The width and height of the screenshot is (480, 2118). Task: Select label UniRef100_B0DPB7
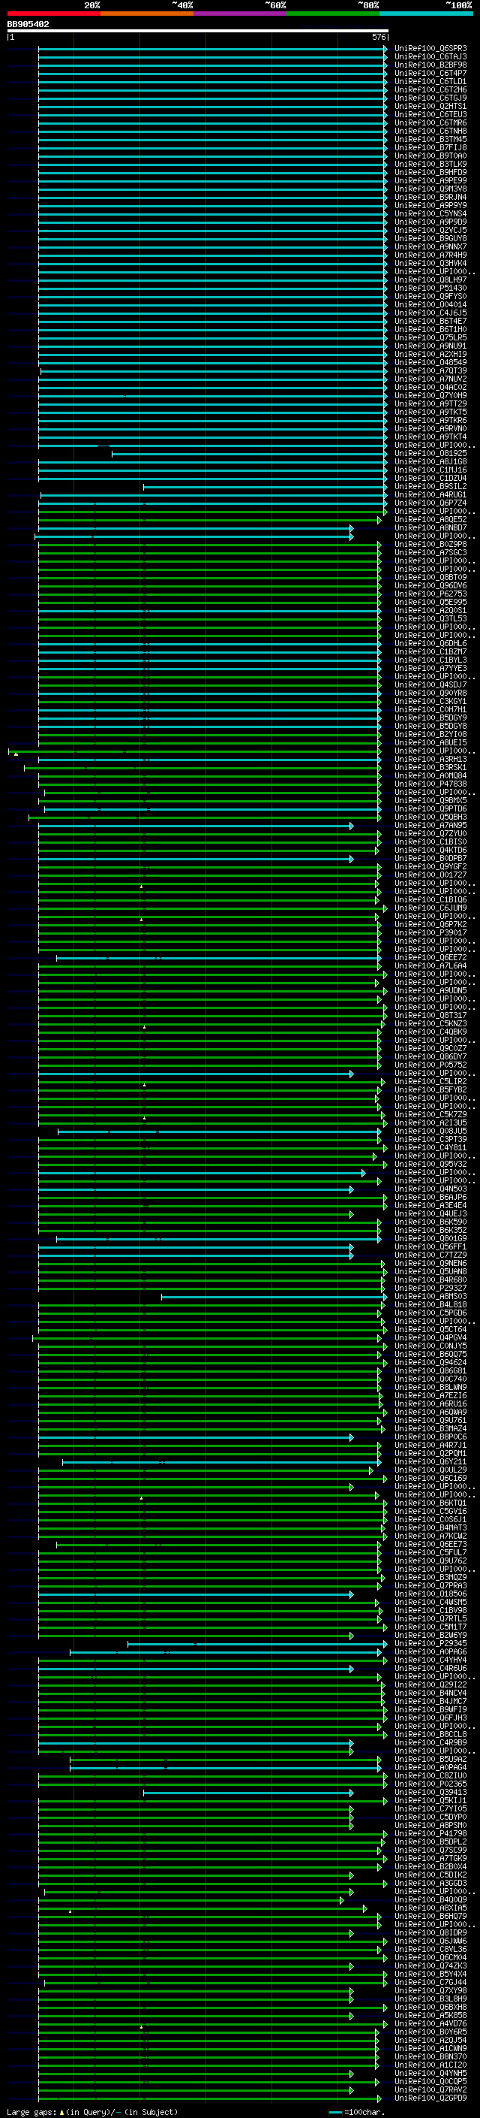pyautogui.click(x=430, y=858)
